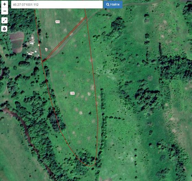Focus the cadastral number search field
The image size is (192, 181).
[57, 5]
